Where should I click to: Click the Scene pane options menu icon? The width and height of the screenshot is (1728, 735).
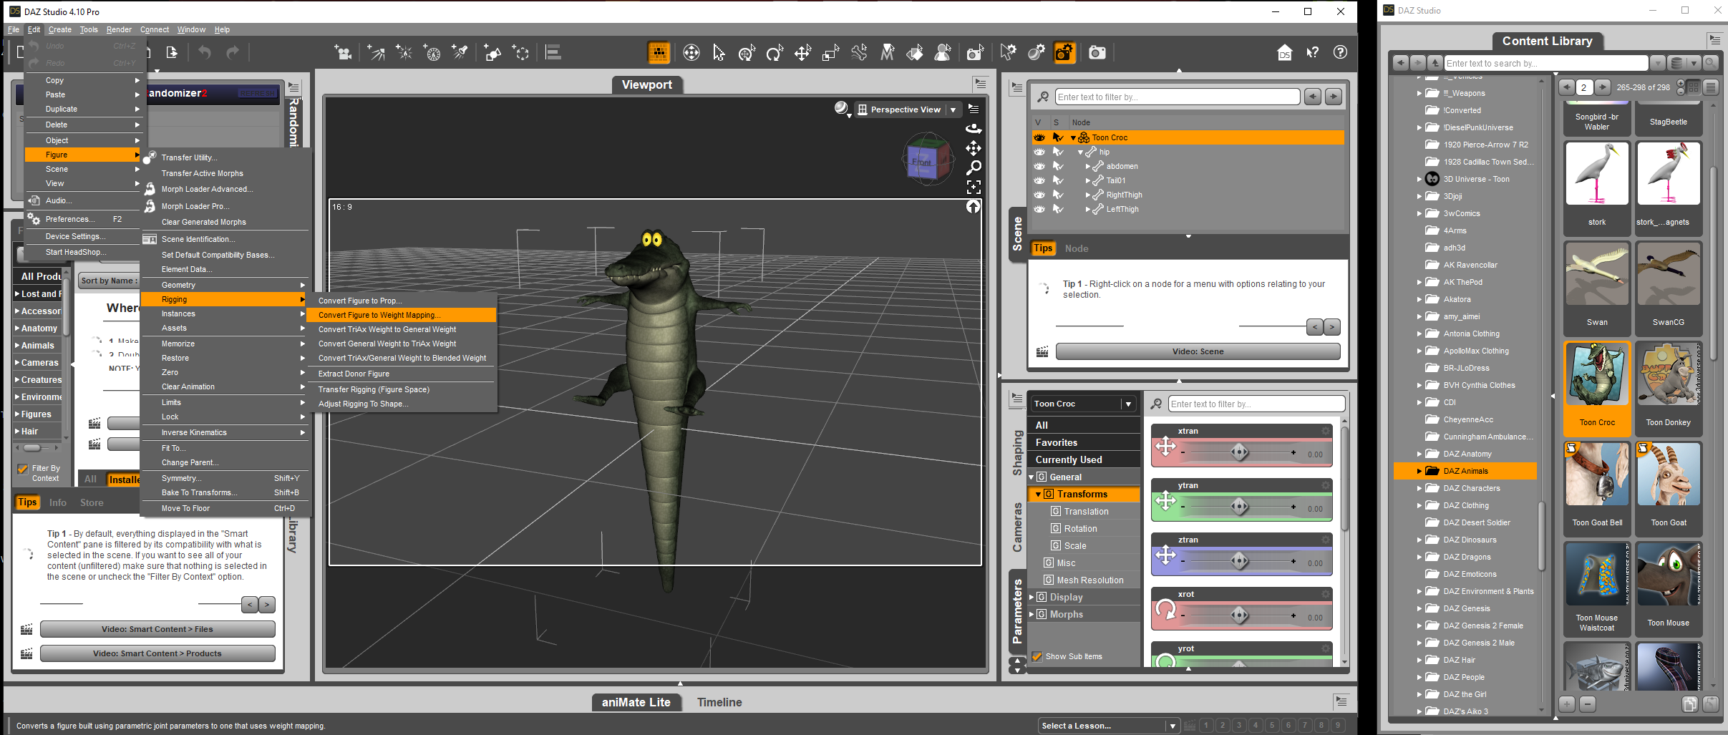click(1016, 88)
